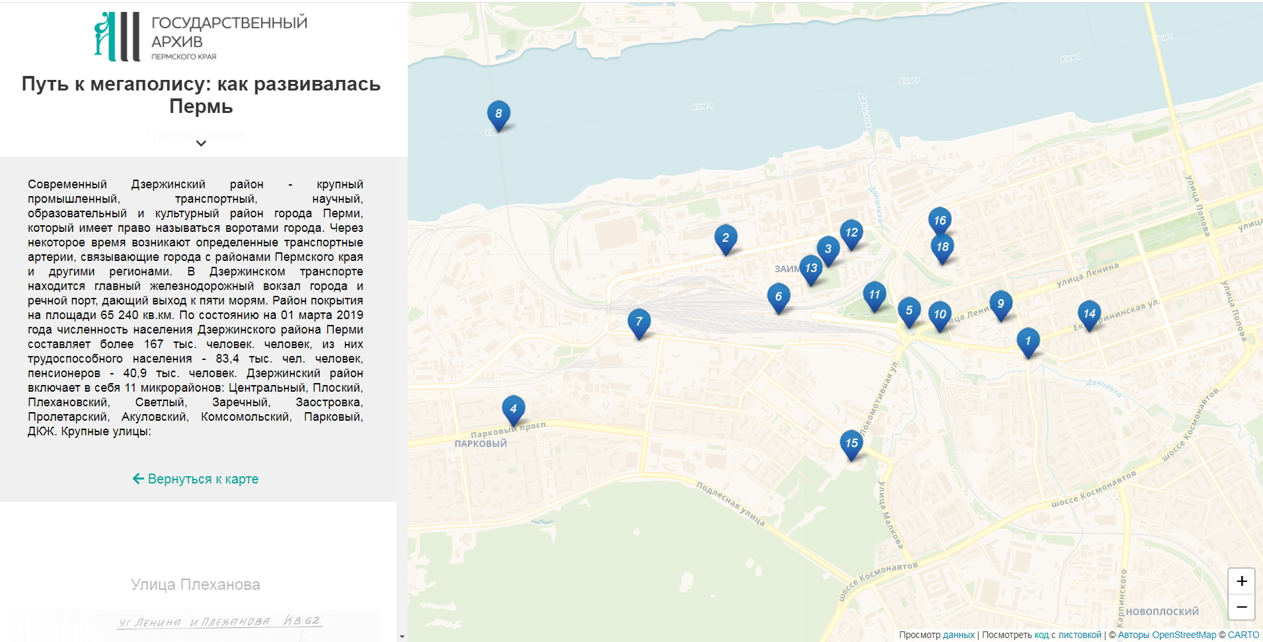The height and width of the screenshot is (642, 1263).
Task: Click map marker number 8 on the river
Action: 498,114
